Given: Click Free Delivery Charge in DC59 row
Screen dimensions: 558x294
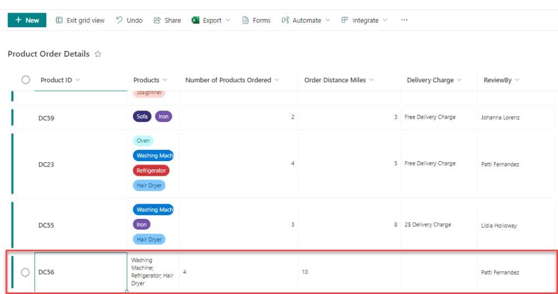Looking at the screenshot, I should pyautogui.click(x=430, y=117).
